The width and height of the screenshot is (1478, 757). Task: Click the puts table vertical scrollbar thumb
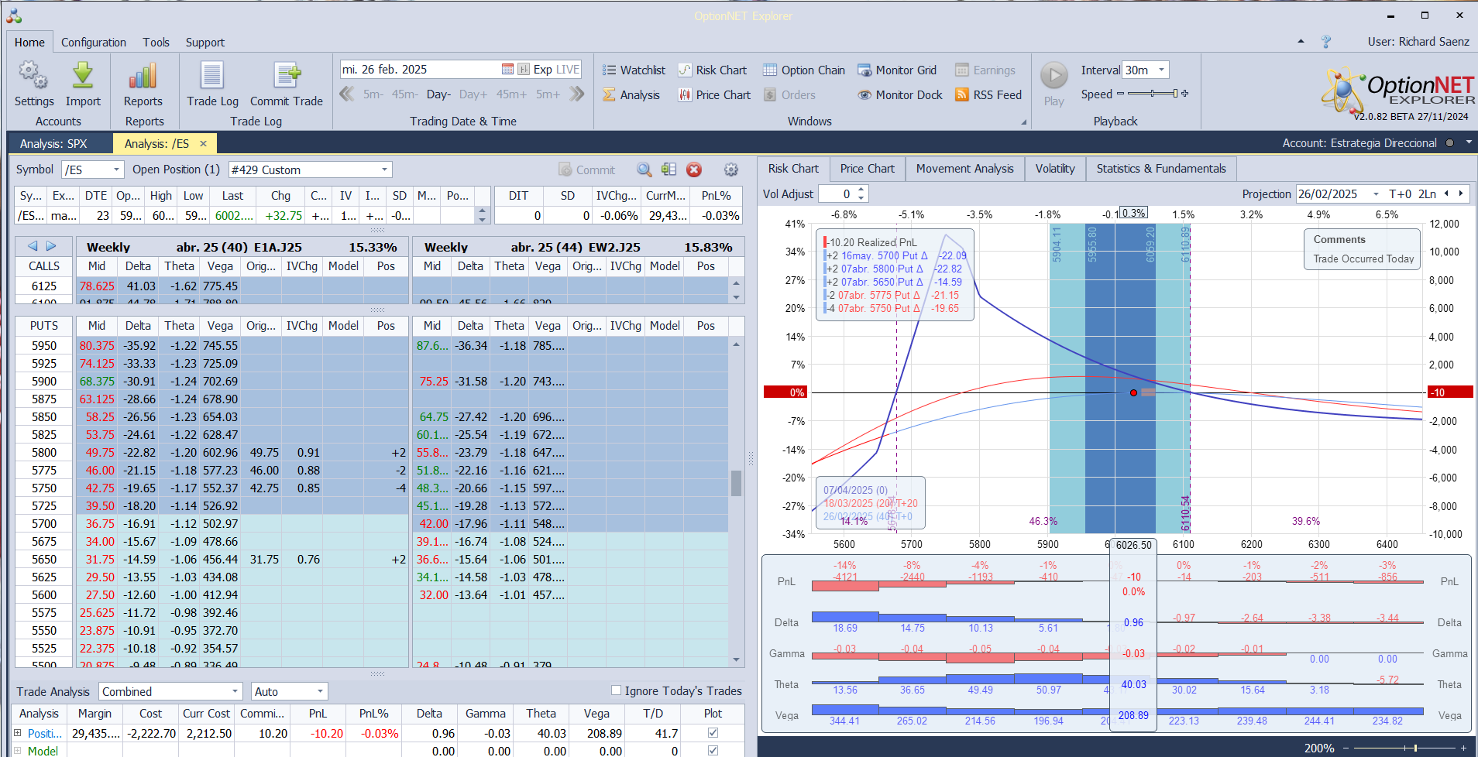coord(736,483)
